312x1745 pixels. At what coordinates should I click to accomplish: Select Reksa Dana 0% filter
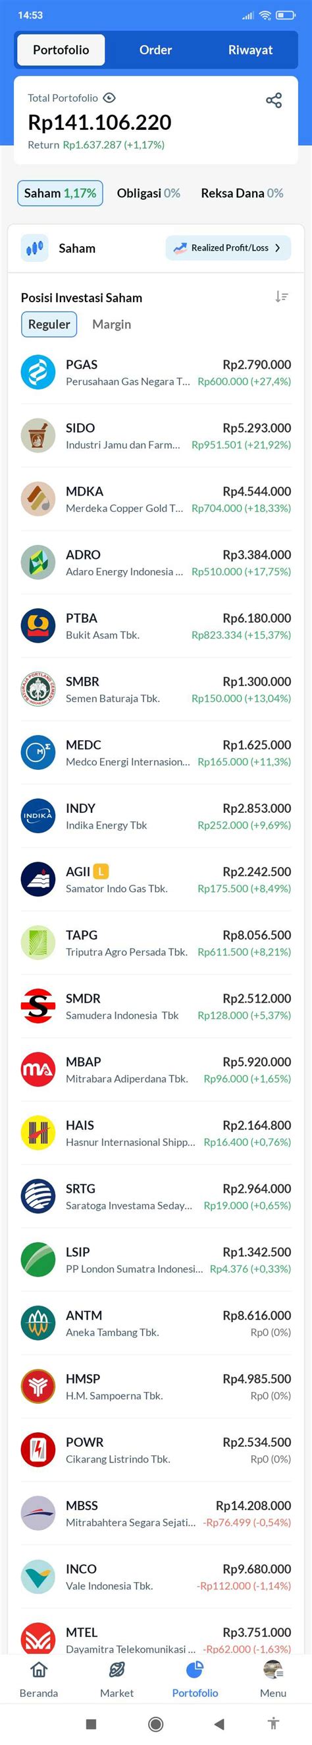pyautogui.click(x=242, y=193)
